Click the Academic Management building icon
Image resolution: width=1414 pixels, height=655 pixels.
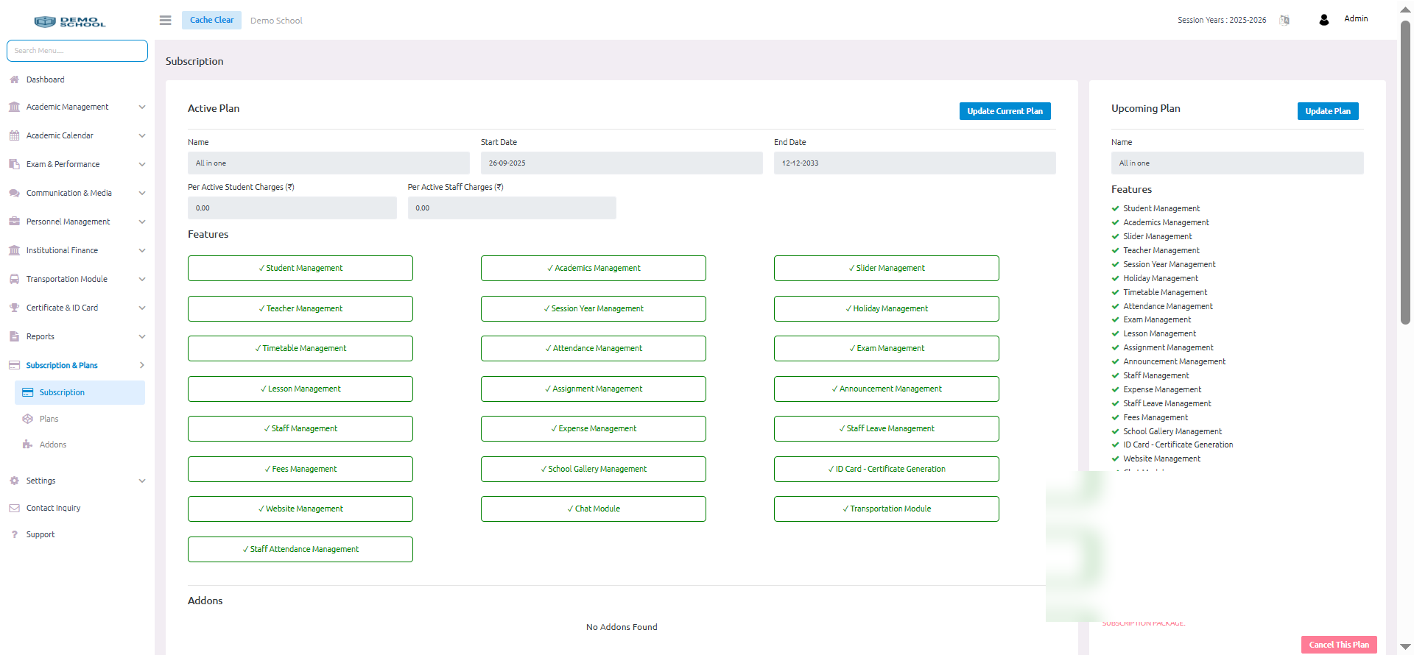pos(14,107)
